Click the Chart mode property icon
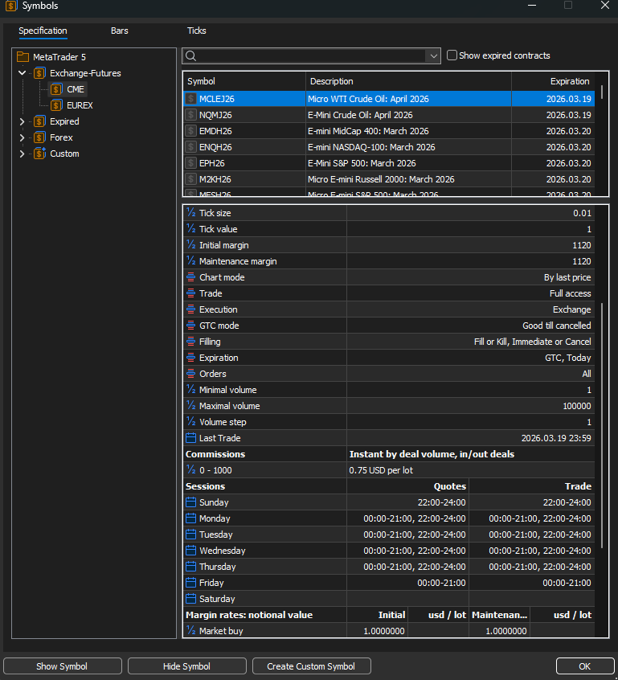Image resolution: width=618 pixels, height=680 pixels. point(190,277)
